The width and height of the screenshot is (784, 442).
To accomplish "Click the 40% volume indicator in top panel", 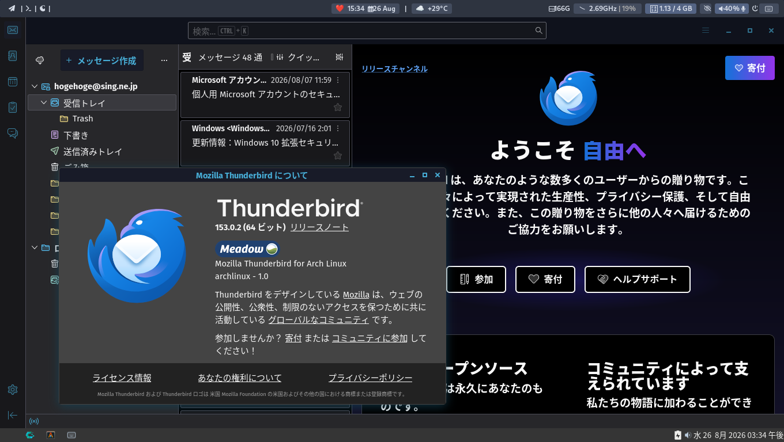I will [732, 8].
